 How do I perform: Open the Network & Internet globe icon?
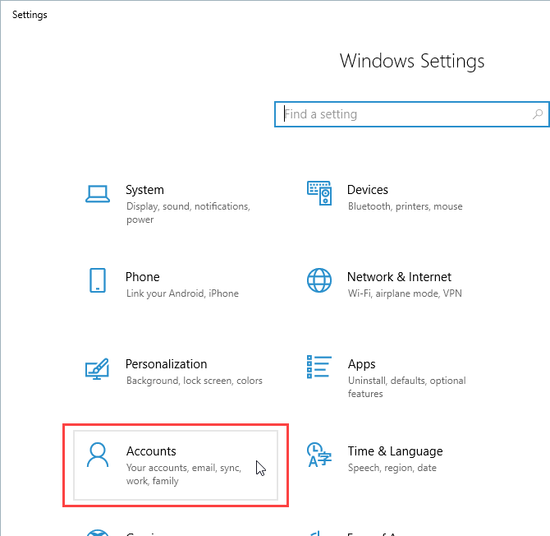click(x=319, y=280)
